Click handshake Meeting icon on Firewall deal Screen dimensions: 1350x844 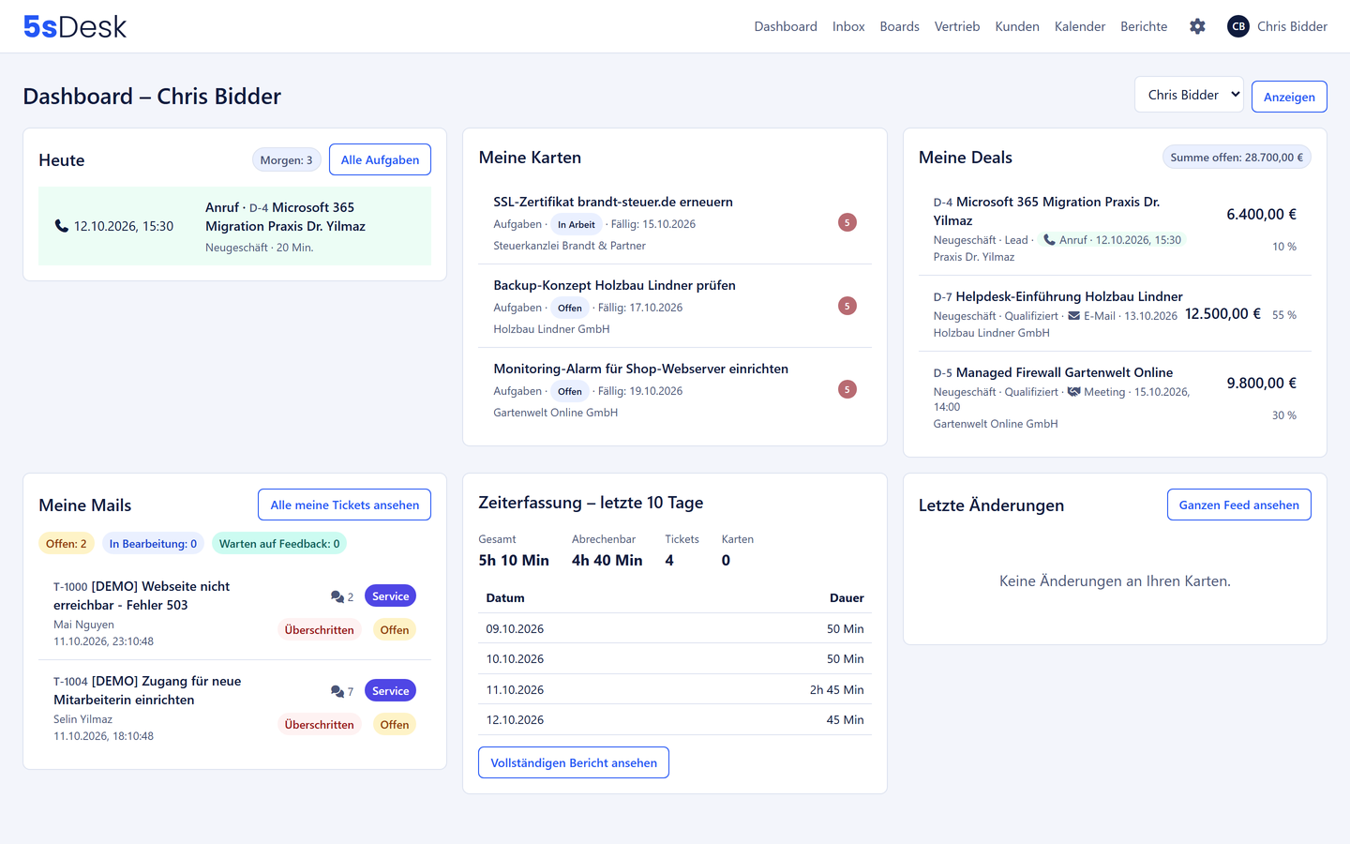(x=1074, y=392)
